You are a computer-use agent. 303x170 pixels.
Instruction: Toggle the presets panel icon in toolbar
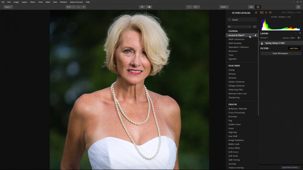[x=251, y=7]
